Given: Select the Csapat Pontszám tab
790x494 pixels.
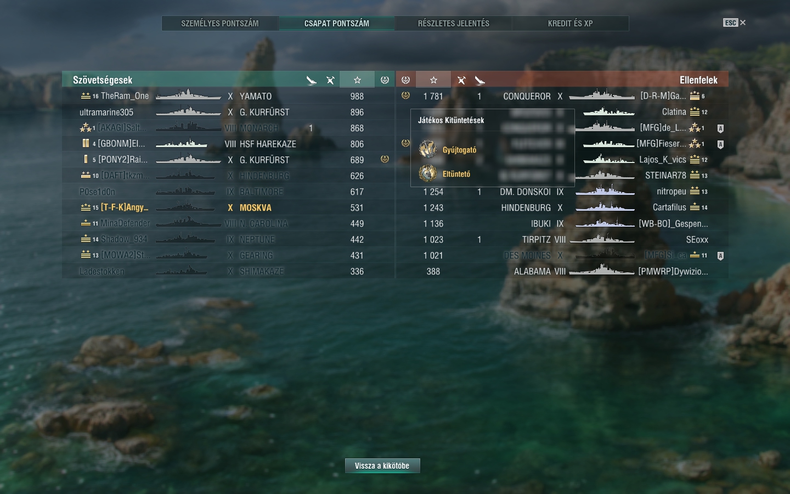Looking at the screenshot, I should coord(337,23).
